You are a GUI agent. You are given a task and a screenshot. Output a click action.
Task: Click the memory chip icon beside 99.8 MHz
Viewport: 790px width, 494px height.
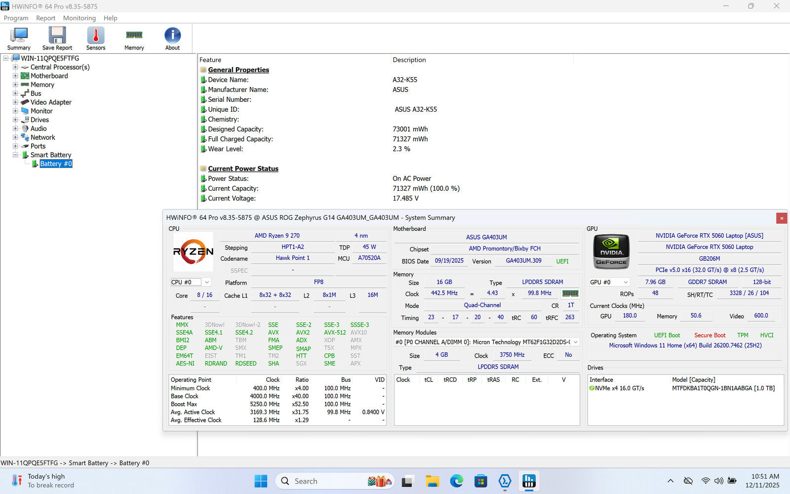pos(570,293)
